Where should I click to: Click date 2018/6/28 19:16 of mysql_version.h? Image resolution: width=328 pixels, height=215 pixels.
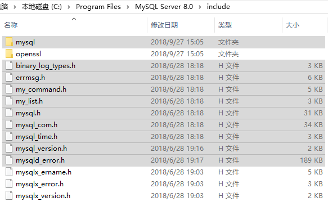(x=177, y=149)
